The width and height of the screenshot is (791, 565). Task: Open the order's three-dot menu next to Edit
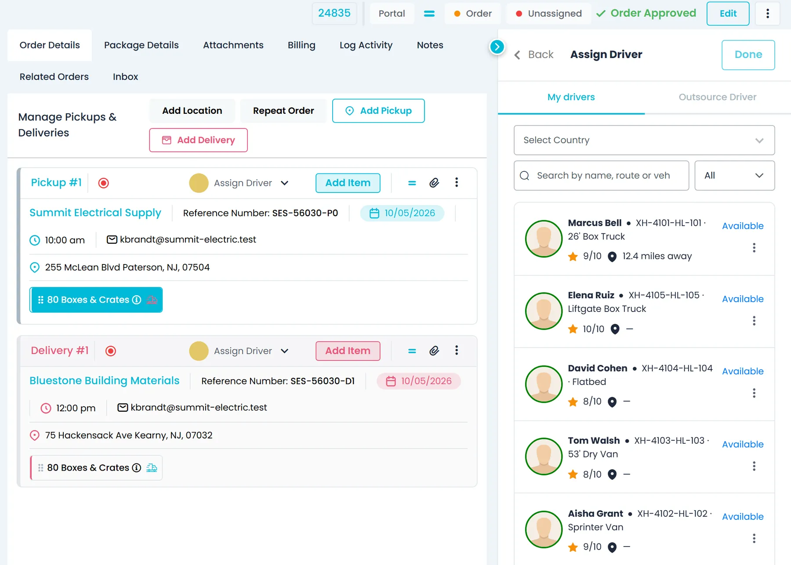tap(768, 14)
